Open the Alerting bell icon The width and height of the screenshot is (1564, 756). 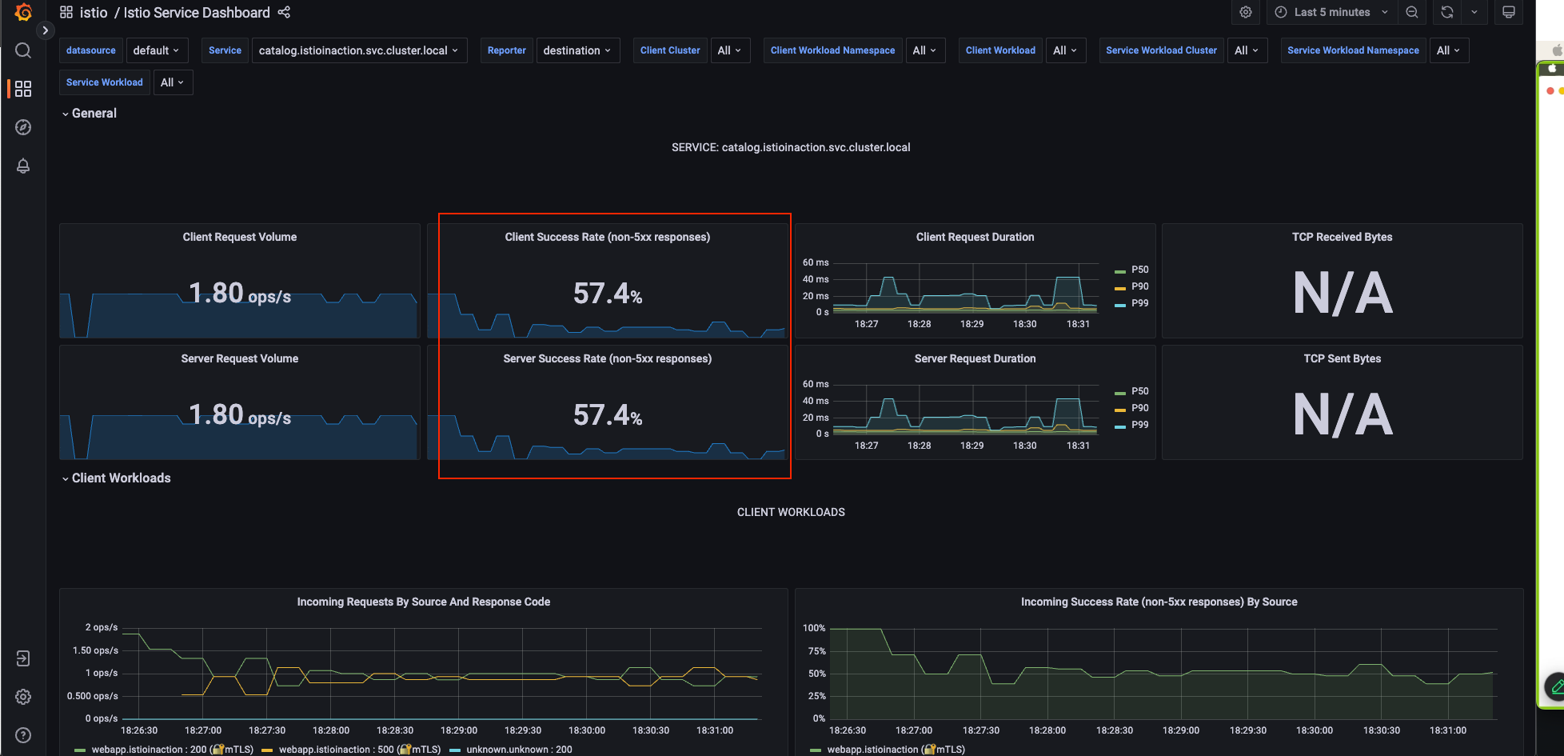(x=23, y=166)
